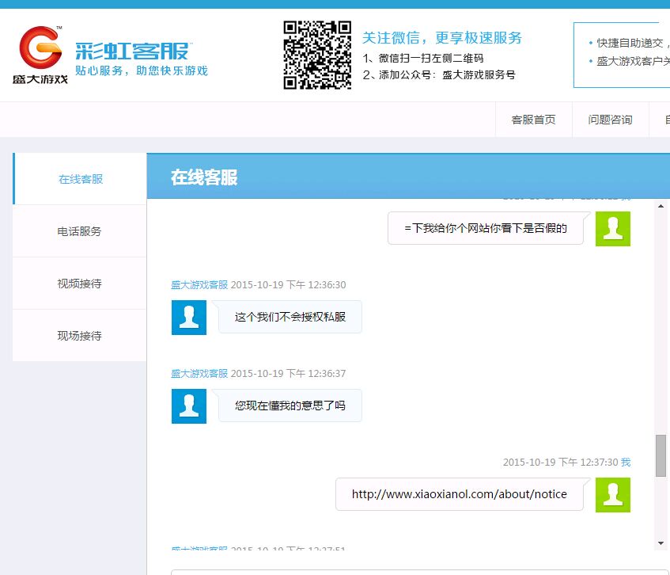The width and height of the screenshot is (670, 575).
Task: Click the chat scrollbar thumb
Action: coord(661,455)
